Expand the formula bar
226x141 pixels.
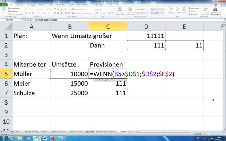[x=225, y=20]
